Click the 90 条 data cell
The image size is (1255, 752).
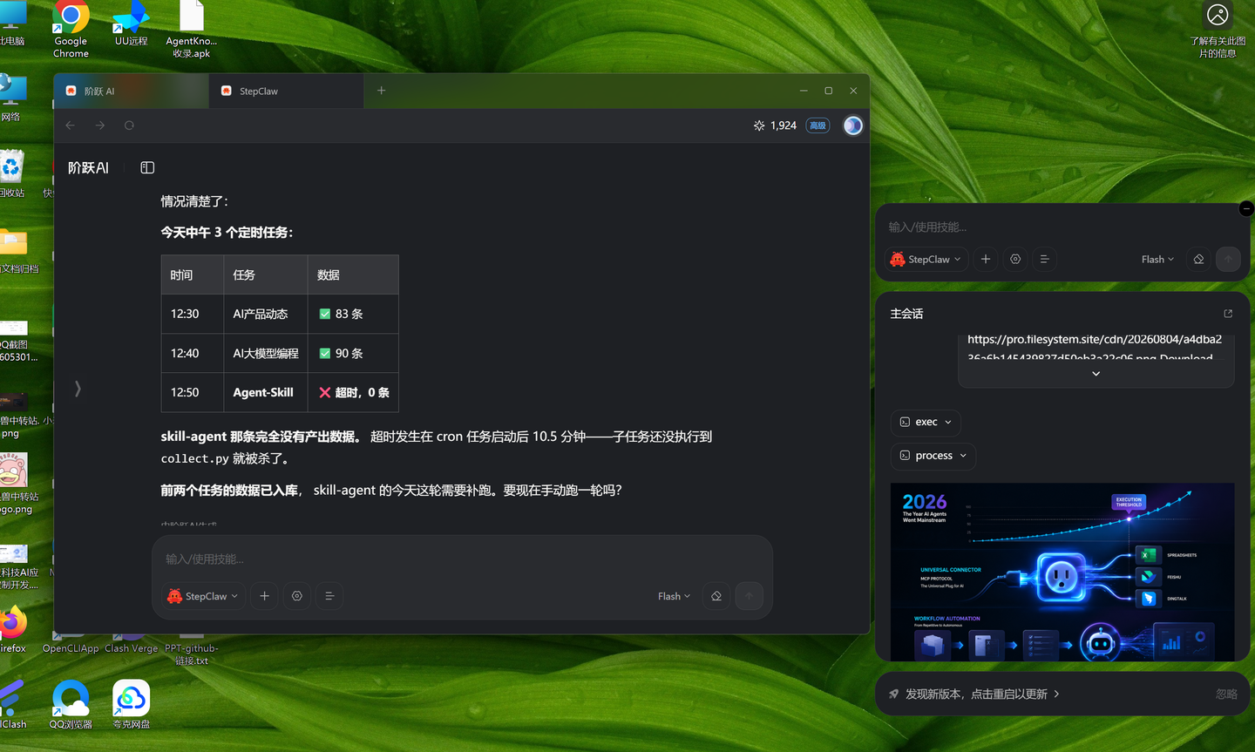353,353
